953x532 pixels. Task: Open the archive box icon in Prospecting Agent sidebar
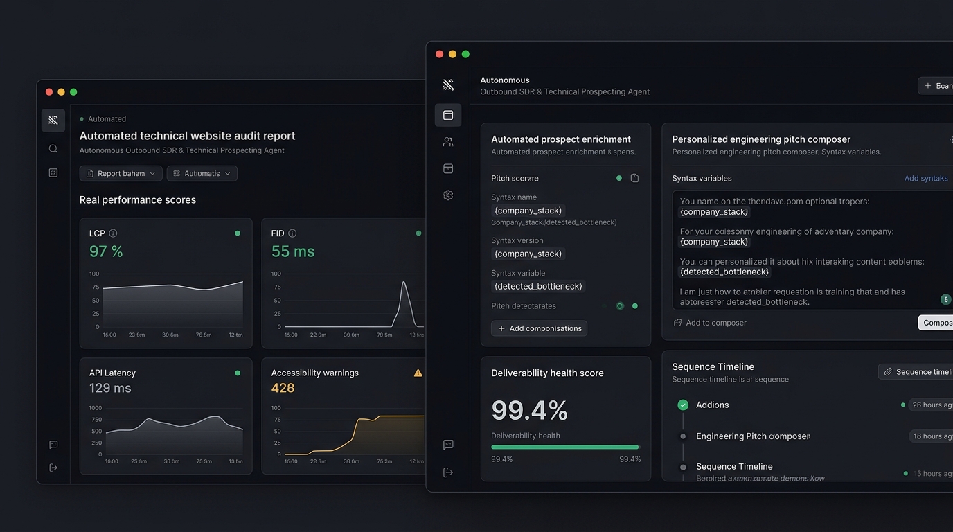click(448, 168)
